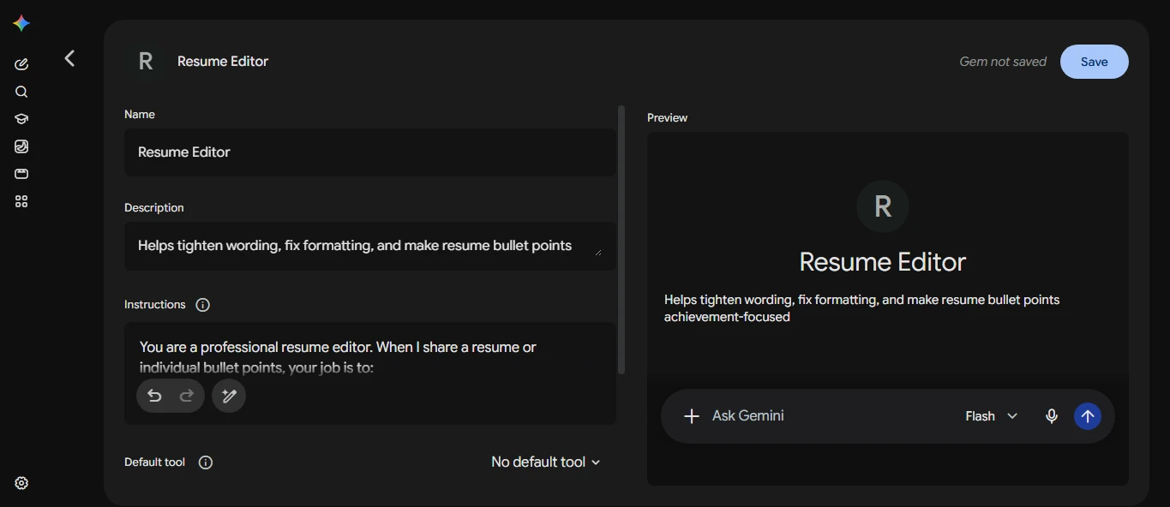Click the preview description starting Helps tighten
Screen dimensions: 1170x507
pos(862,308)
